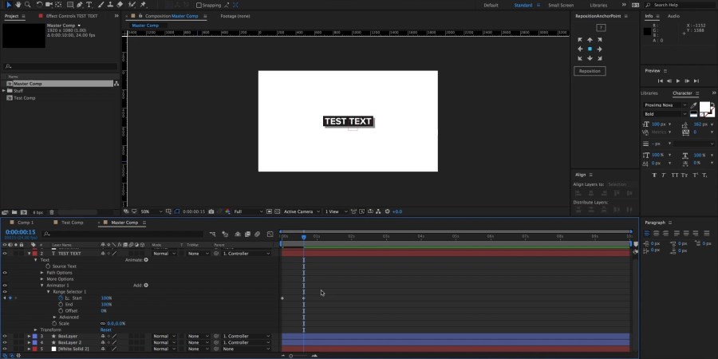Screen dimensions: 718x359
Task: Open the Effect Controls TEST TEXT tab
Action: point(72,16)
